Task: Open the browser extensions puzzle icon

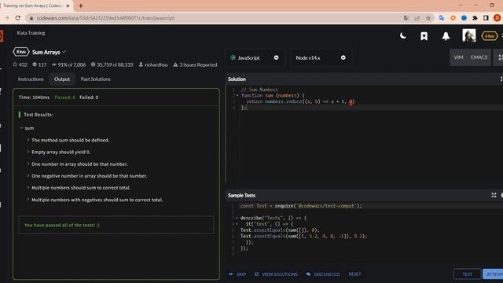Action: 475,18
